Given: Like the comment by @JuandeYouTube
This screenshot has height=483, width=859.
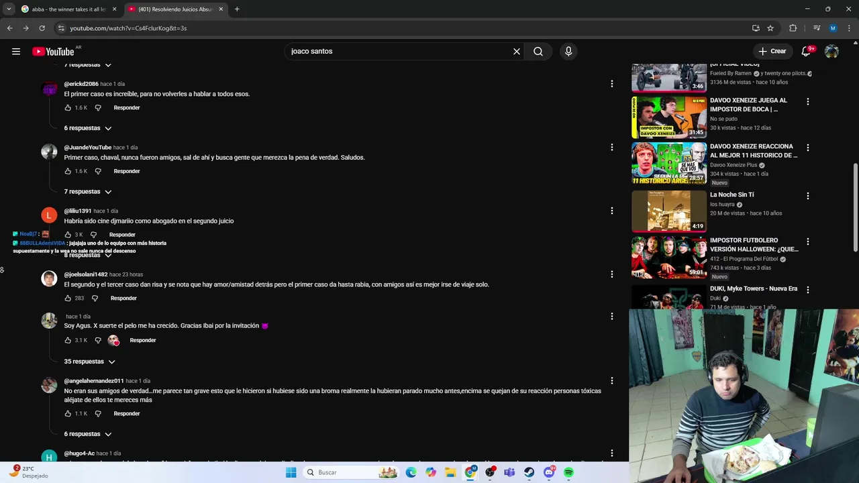Looking at the screenshot, I should point(68,172).
